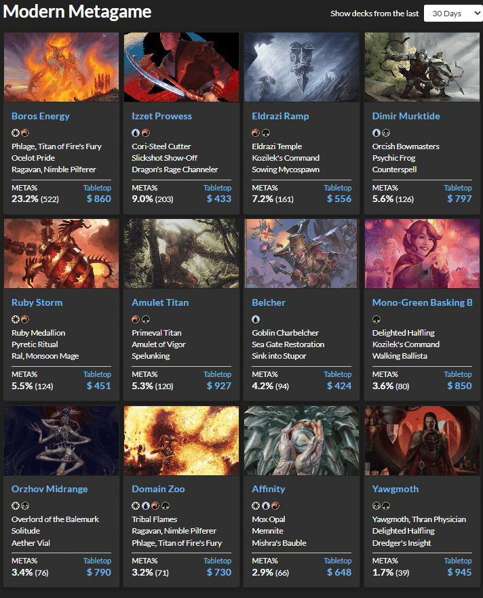
Task: Click the red mana icon under Eldrazi Ramp
Action: [256, 133]
